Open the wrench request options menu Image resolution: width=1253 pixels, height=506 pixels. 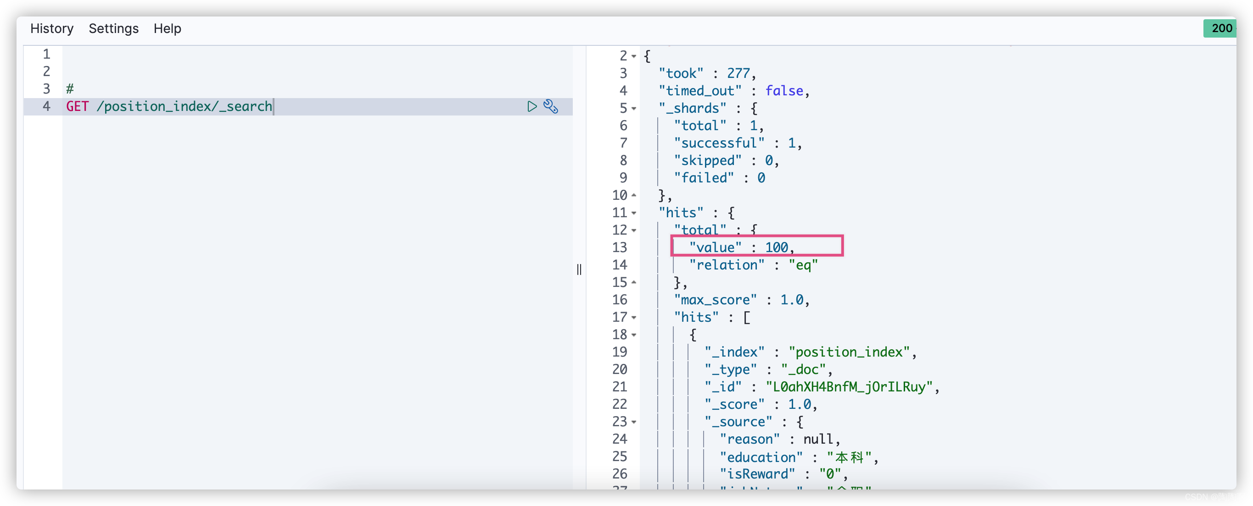[551, 106]
